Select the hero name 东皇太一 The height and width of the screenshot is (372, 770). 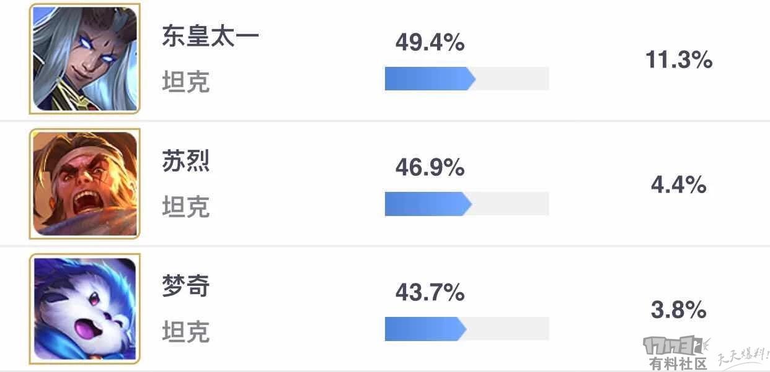click(210, 36)
